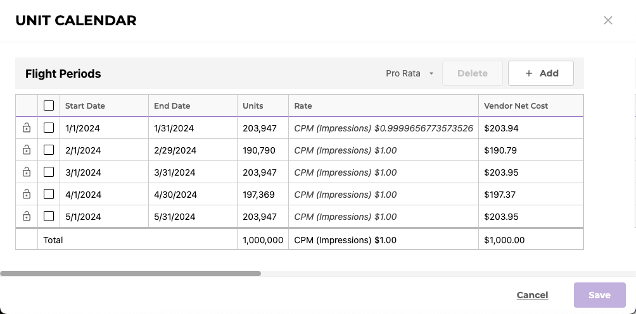
Task: Click the Cancel link
Action: tap(532, 295)
